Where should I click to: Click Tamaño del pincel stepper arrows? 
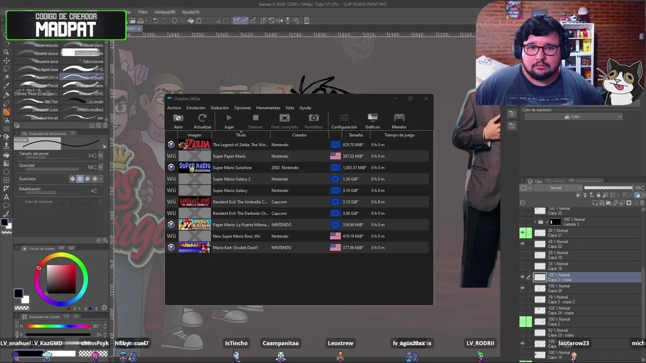[95, 156]
